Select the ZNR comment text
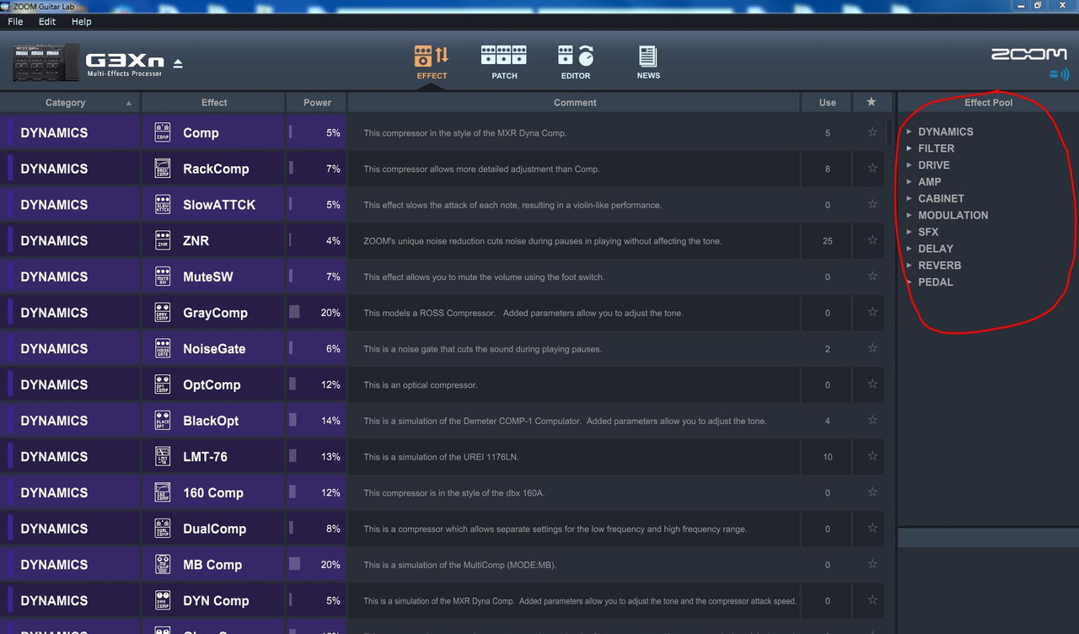The width and height of the screenshot is (1079, 634). (542, 241)
